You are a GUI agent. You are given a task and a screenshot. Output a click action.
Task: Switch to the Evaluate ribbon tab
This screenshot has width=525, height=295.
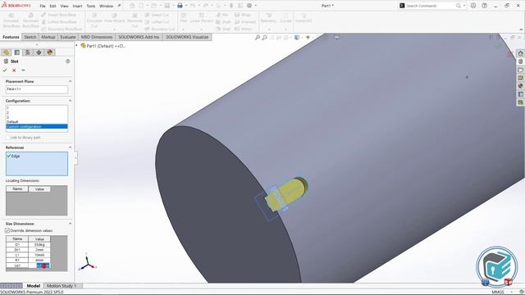(x=68, y=37)
